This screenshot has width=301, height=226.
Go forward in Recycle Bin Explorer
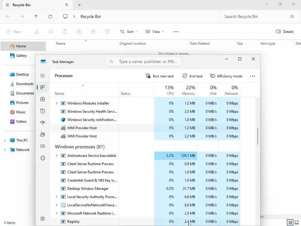(22, 16)
